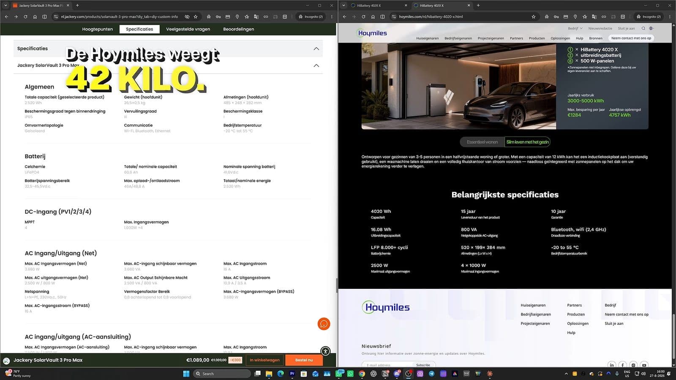Go to home page in Hoymiles browser window
Viewport: 676px width, 380px height.
pos(373,16)
